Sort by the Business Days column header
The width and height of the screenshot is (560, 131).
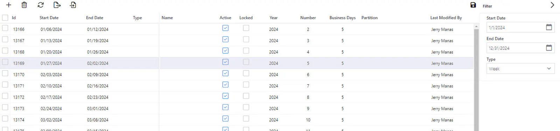[342, 18]
